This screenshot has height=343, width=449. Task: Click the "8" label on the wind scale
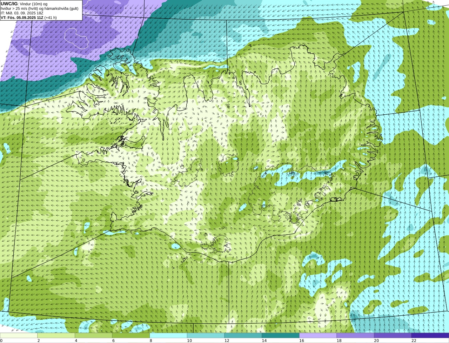pyautogui.click(x=151, y=341)
